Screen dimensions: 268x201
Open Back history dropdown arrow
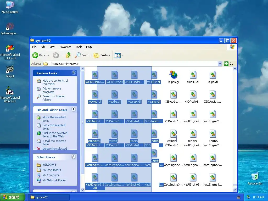pyautogui.click(x=48, y=55)
